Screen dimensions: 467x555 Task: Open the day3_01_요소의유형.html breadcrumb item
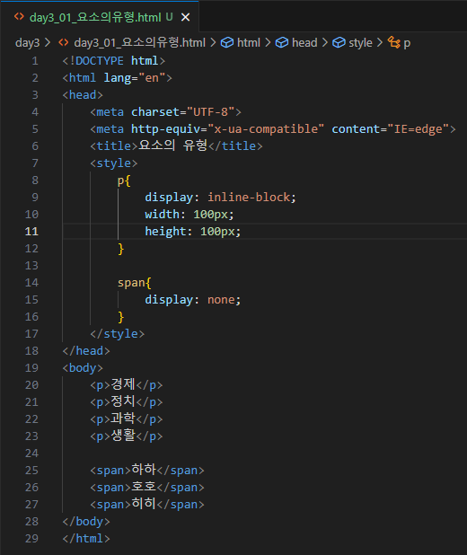[139, 43]
